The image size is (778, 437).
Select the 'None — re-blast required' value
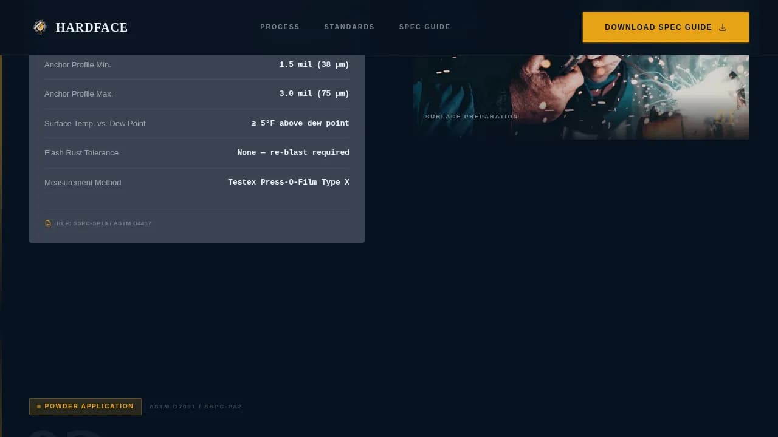tap(293, 152)
